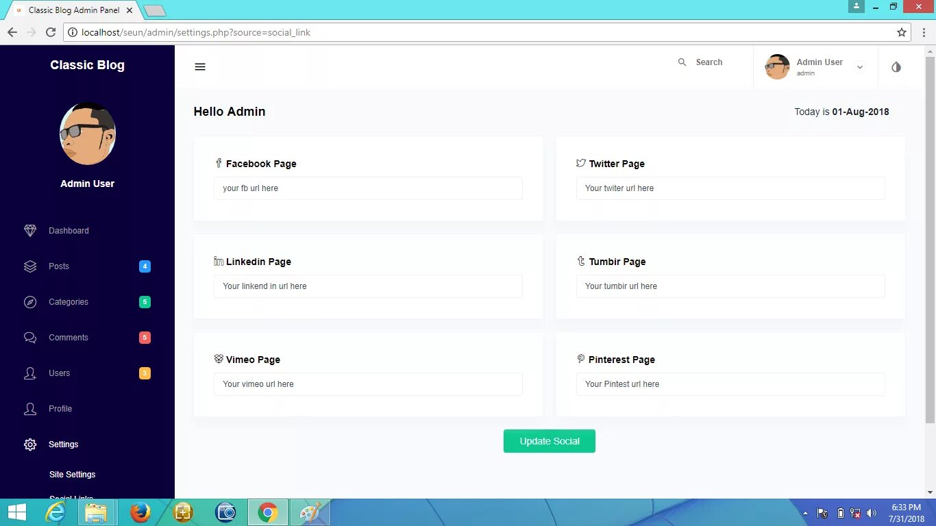Reload the page with refresh icon
This screenshot has height=526, width=936.
(x=51, y=32)
